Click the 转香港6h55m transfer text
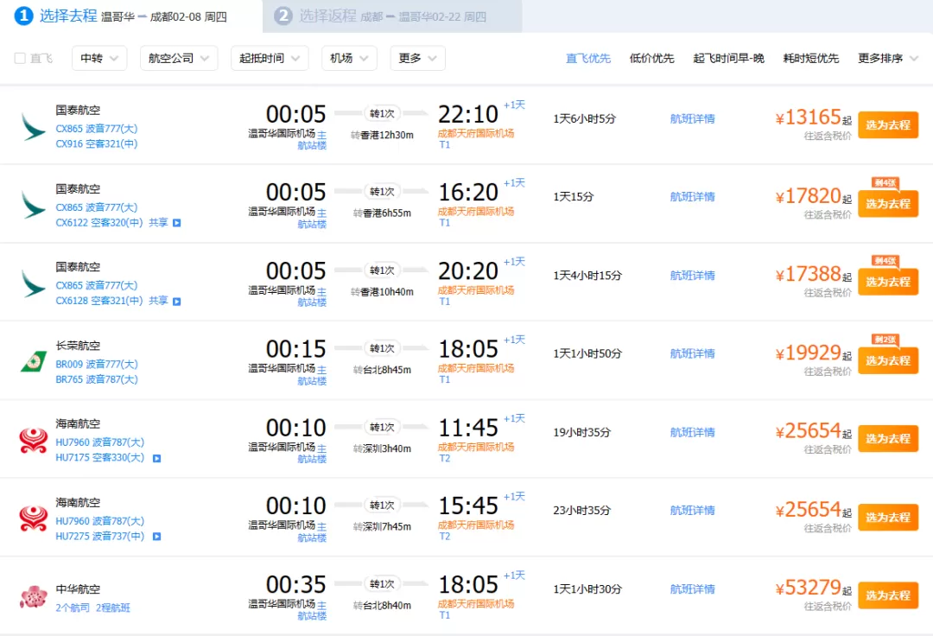The width and height of the screenshot is (933, 636). [382, 213]
